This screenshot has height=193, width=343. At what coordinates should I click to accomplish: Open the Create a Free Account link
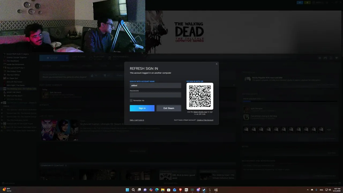click(205, 120)
